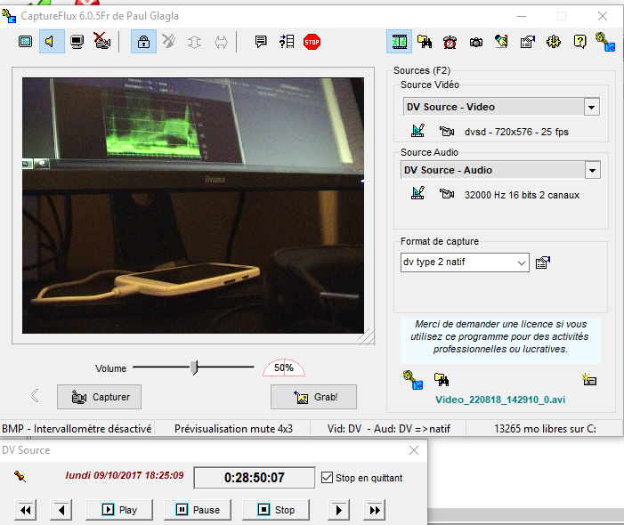Click the CaptureFlux title bar app icon
The width and height of the screenshot is (624, 525).
point(9,16)
